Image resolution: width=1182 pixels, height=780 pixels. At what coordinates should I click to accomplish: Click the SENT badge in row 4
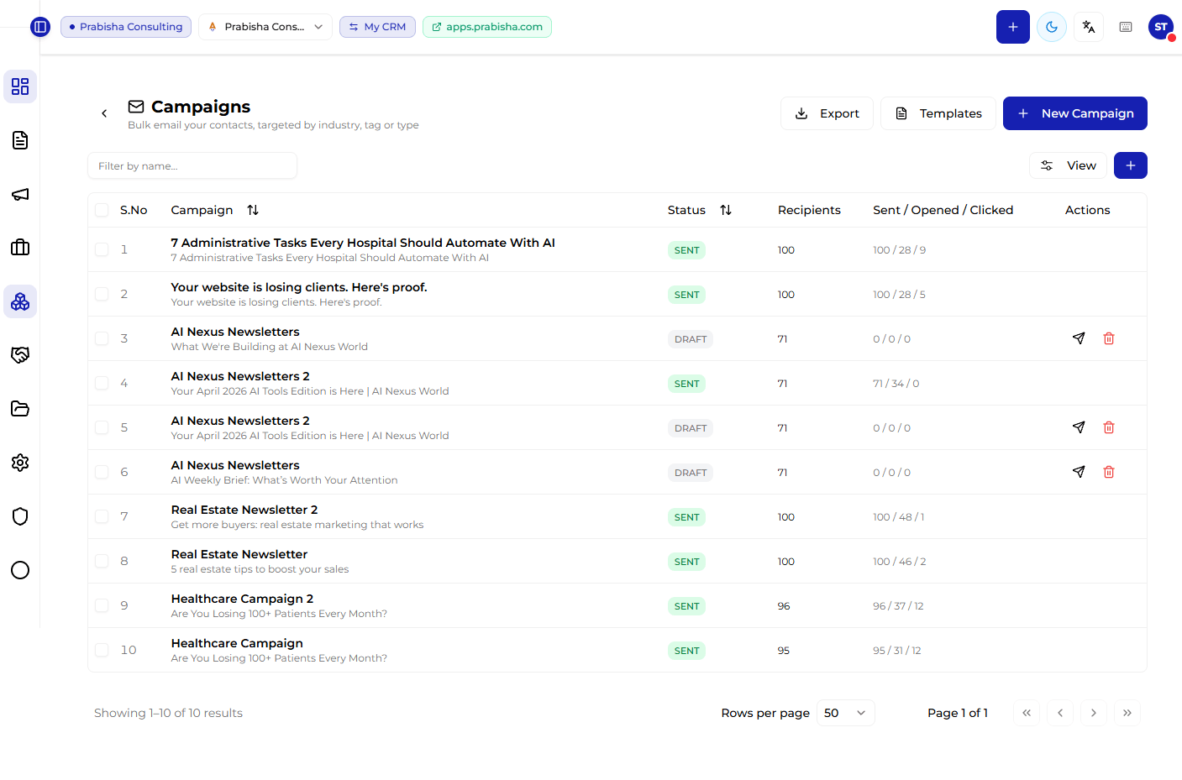click(686, 384)
